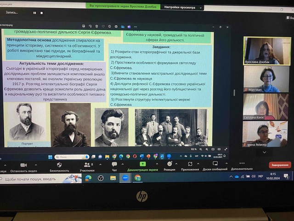
Task: Click the Delete trash icon in Photos viewer
Action: point(96,26)
